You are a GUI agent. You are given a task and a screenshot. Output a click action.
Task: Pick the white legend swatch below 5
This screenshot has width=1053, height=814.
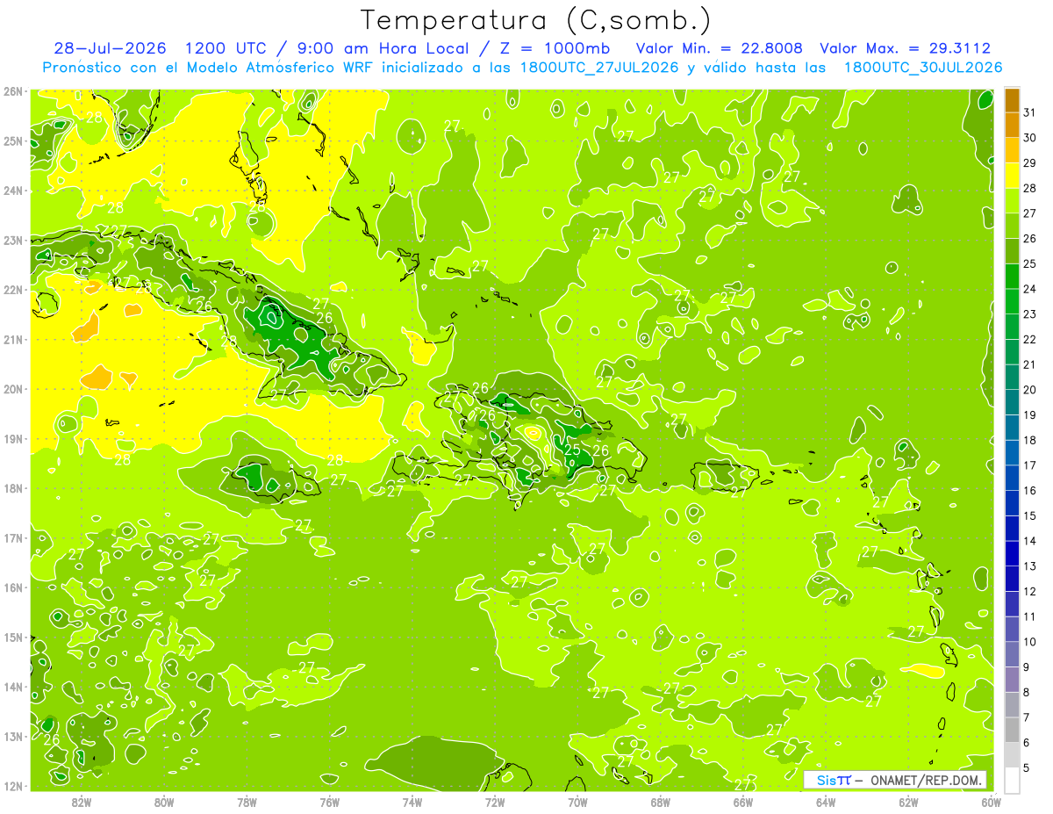click(x=1012, y=780)
